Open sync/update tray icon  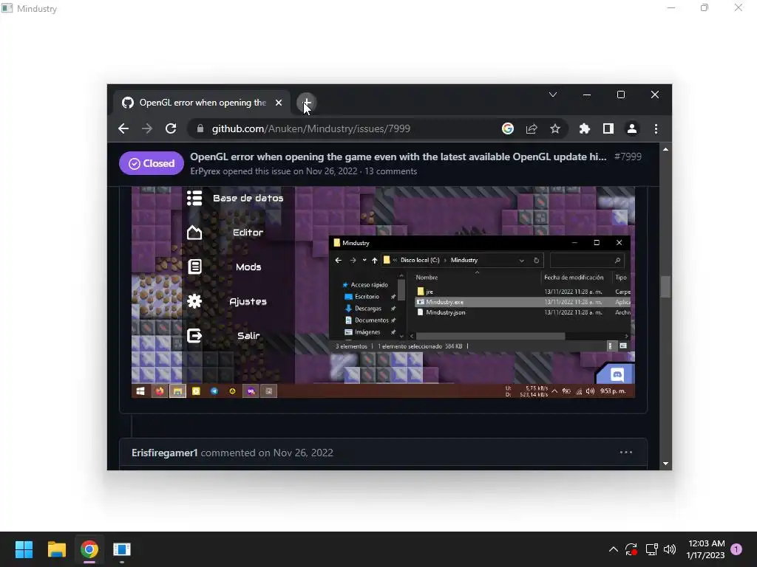click(x=631, y=549)
